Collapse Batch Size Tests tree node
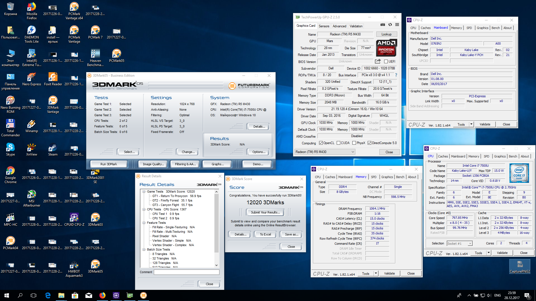The image size is (536, 301). click(144, 249)
